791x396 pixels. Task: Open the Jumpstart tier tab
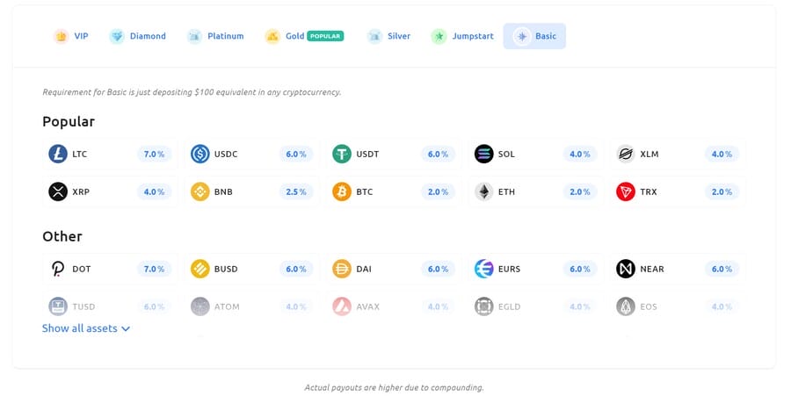(x=463, y=37)
